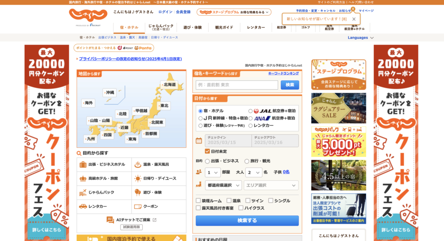
Task: Click the rental car icon
Action: pyautogui.click(x=83, y=206)
